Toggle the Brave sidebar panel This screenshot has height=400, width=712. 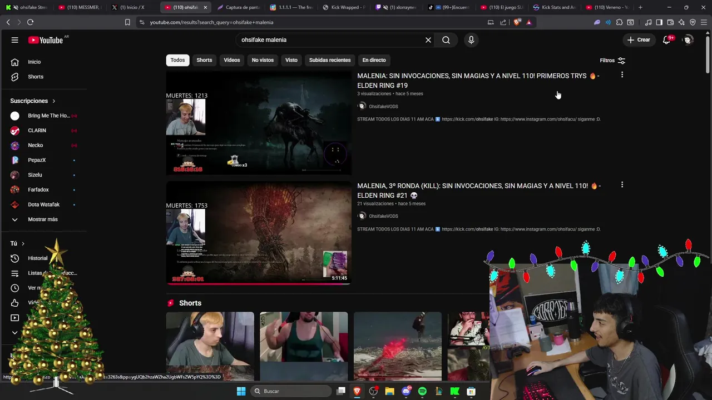659,22
